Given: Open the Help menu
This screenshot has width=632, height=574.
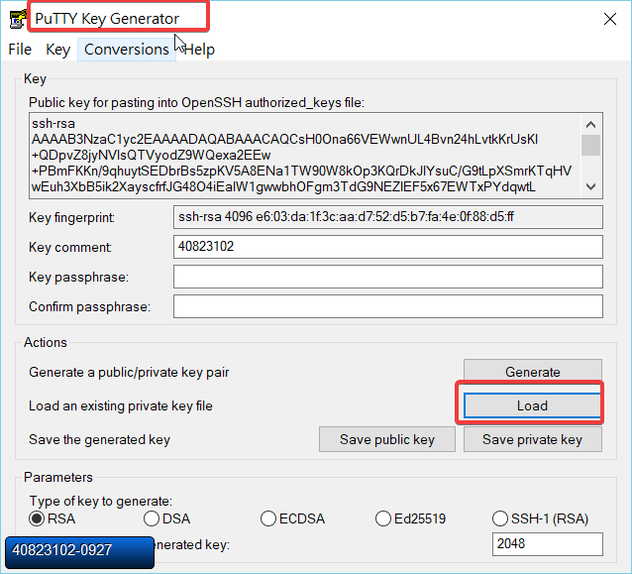Looking at the screenshot, I should pos(199,50).
